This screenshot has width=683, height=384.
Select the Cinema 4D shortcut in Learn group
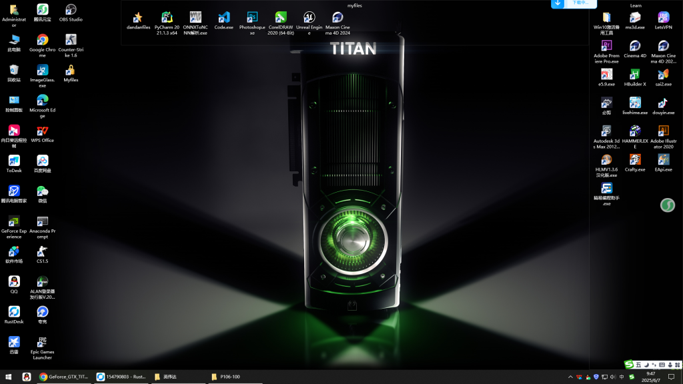[x=635, y=49]
